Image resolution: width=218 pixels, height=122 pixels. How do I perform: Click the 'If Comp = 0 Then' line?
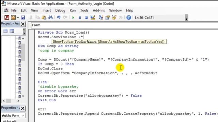point(56,64)
